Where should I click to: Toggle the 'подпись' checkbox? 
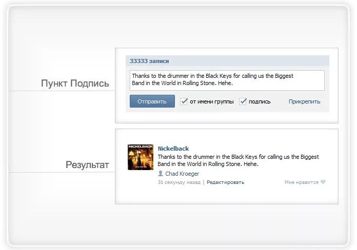[243, 101]
